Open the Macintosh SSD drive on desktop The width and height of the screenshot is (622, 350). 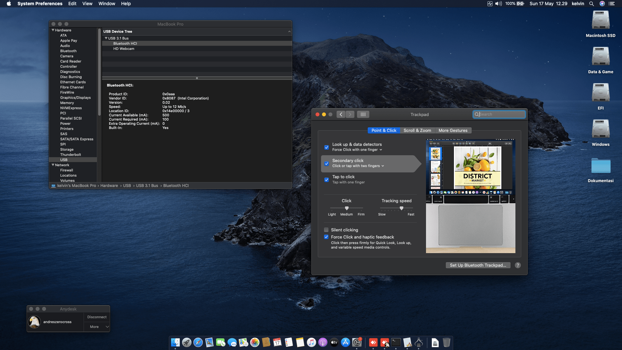(601, 24)
